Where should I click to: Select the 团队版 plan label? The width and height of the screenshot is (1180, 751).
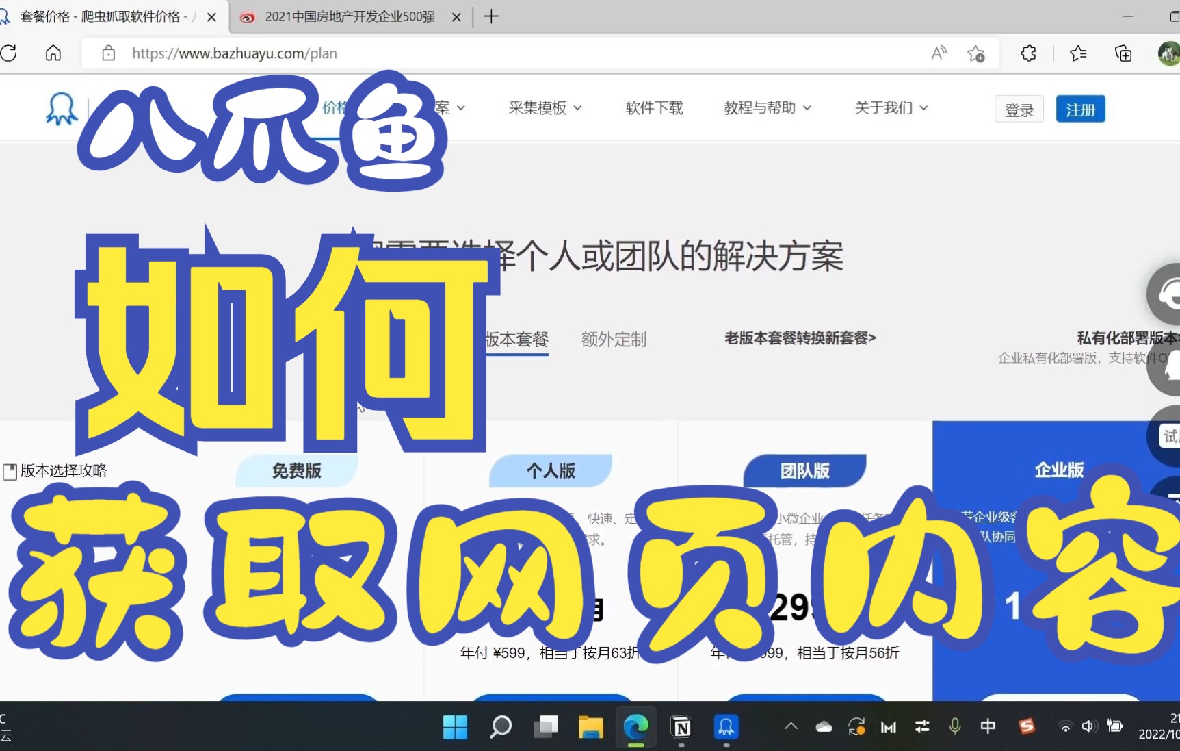pos(804,471)
